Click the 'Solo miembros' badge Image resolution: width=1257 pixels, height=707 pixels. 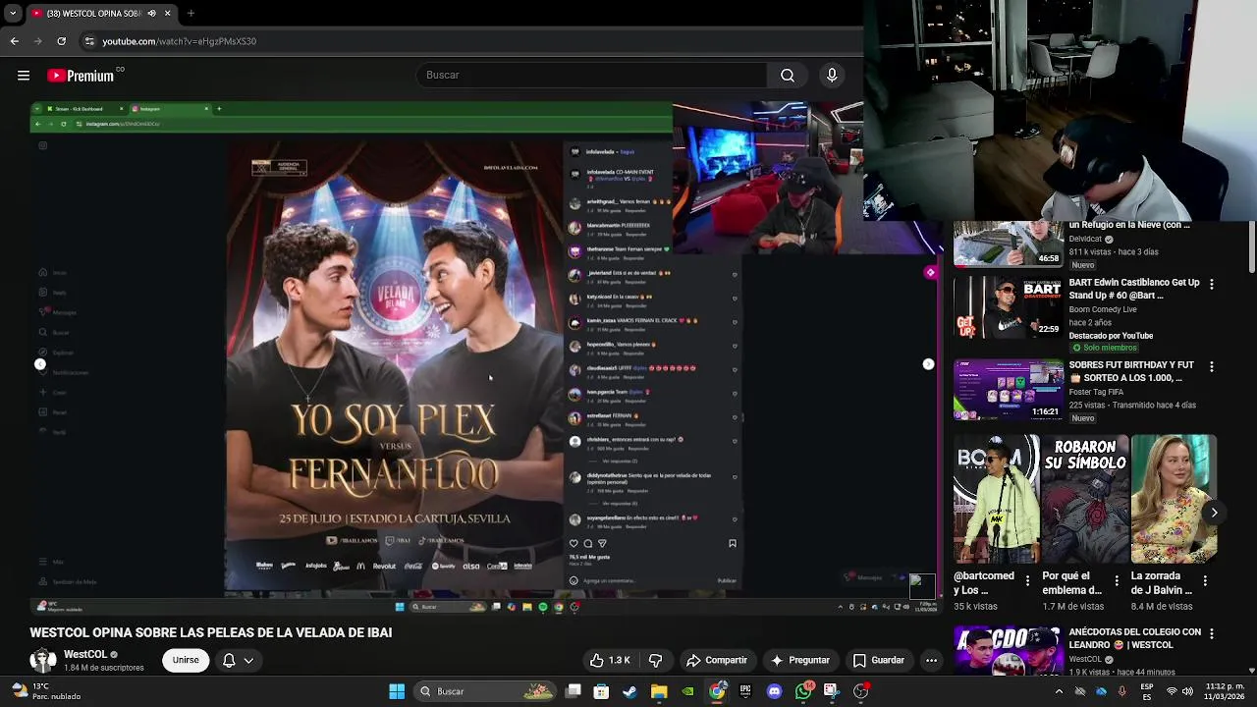pos(1105,348)
